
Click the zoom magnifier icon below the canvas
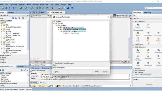coord(123,62)
